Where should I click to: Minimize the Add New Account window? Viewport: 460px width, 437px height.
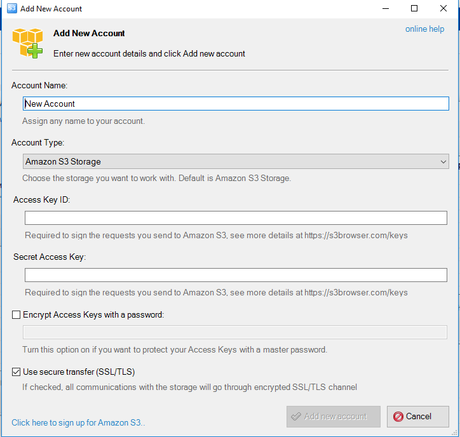pos(386,8)
